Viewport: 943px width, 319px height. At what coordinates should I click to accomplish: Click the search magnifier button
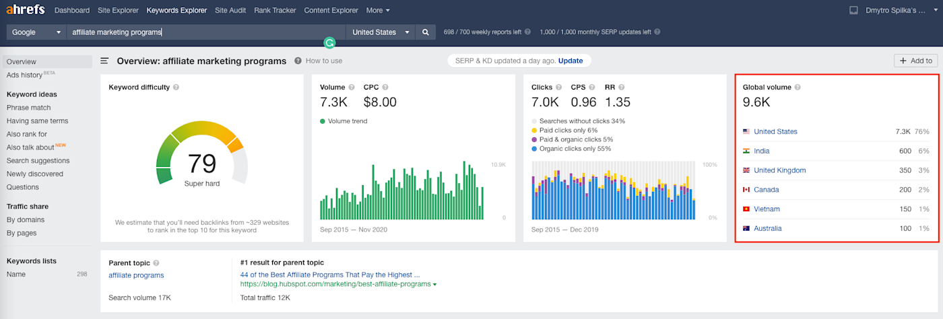tap(426, 32)
